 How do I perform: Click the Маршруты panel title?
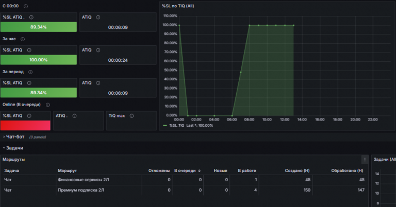coord(13,159)
